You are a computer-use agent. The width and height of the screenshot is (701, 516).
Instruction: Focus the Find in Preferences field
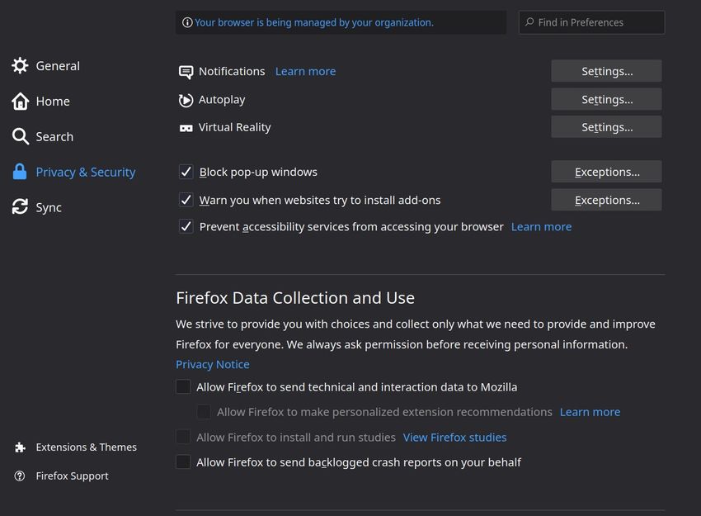(x=591, y=22)
